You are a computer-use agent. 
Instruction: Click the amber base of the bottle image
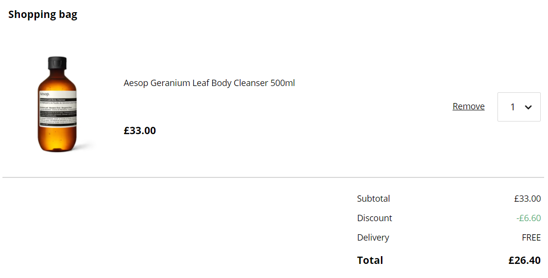point(57,140)
